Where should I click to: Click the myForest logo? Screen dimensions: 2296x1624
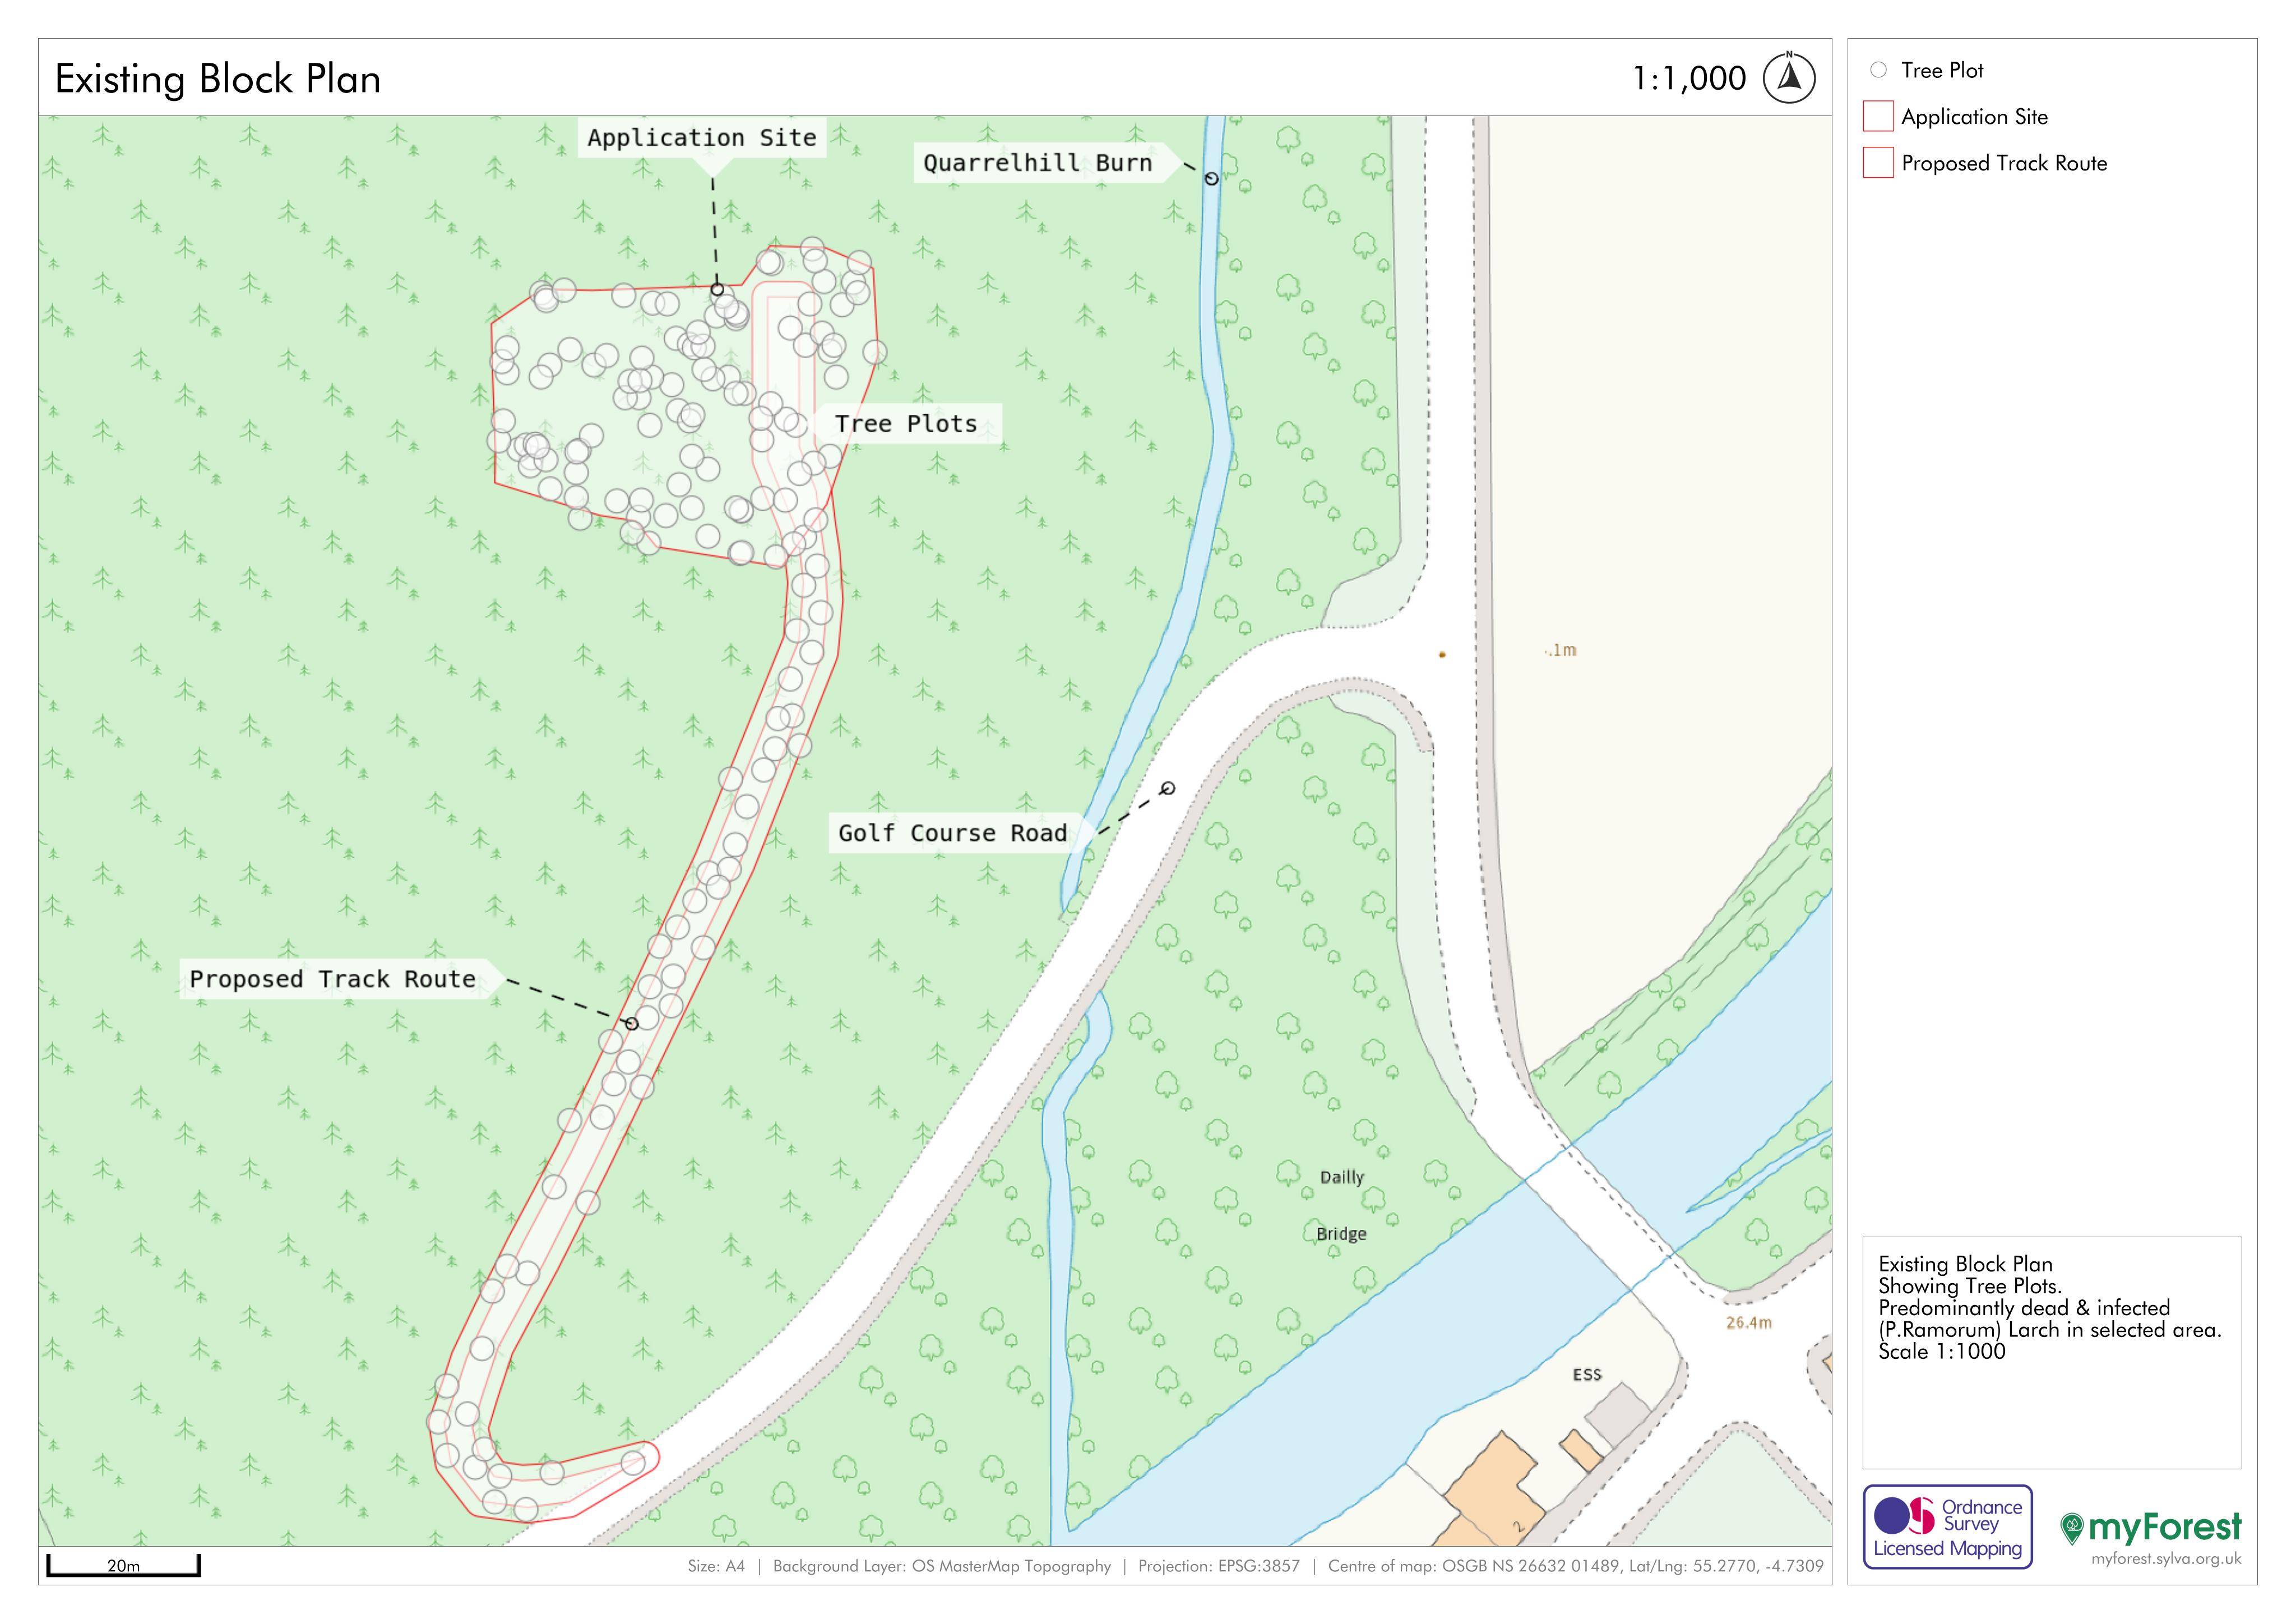[x=2151, y=1527]
